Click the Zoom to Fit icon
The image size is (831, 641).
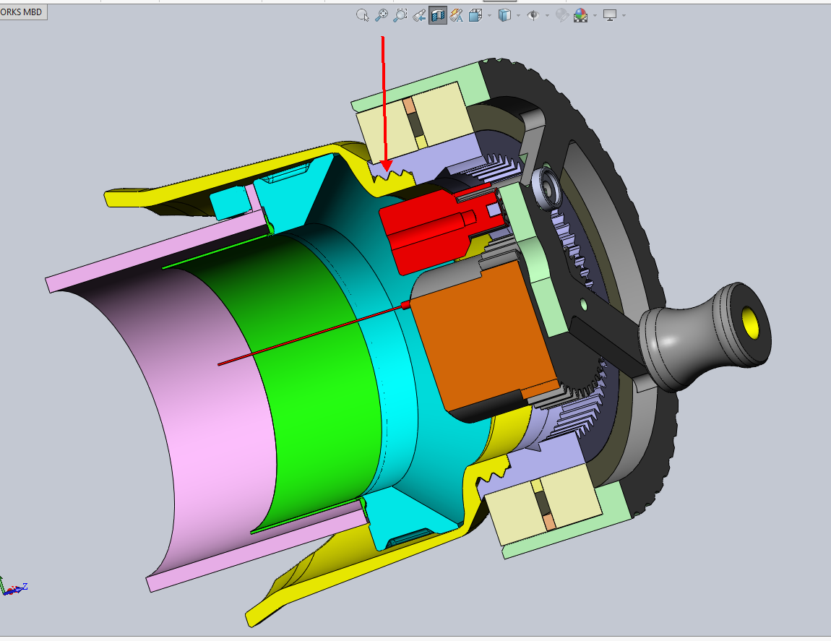(381, 15)
